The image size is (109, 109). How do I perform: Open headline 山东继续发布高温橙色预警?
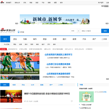[x=58, y=74]
